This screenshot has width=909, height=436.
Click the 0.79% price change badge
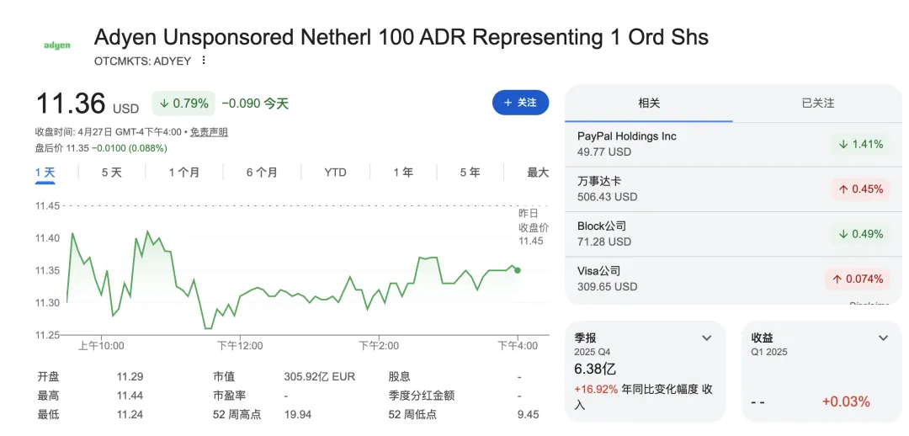pos(183,104)
